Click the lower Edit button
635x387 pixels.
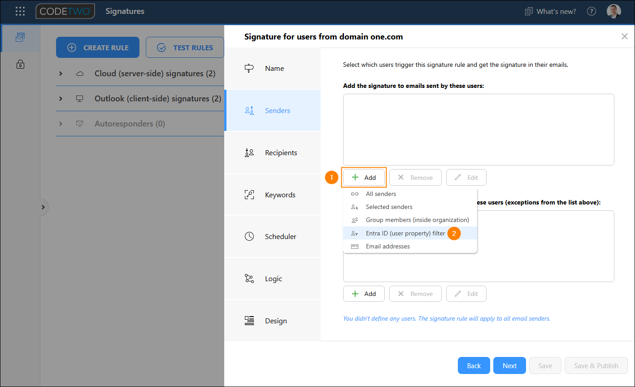point(466,294)
